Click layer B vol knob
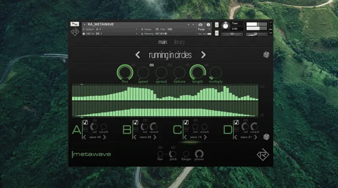338x188 pixels. [x=144, y=127]
